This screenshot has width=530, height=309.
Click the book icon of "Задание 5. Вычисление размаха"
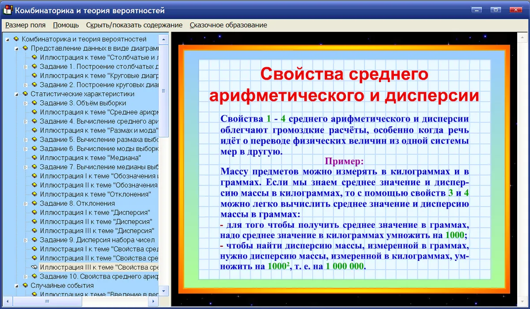click(34, 139)
